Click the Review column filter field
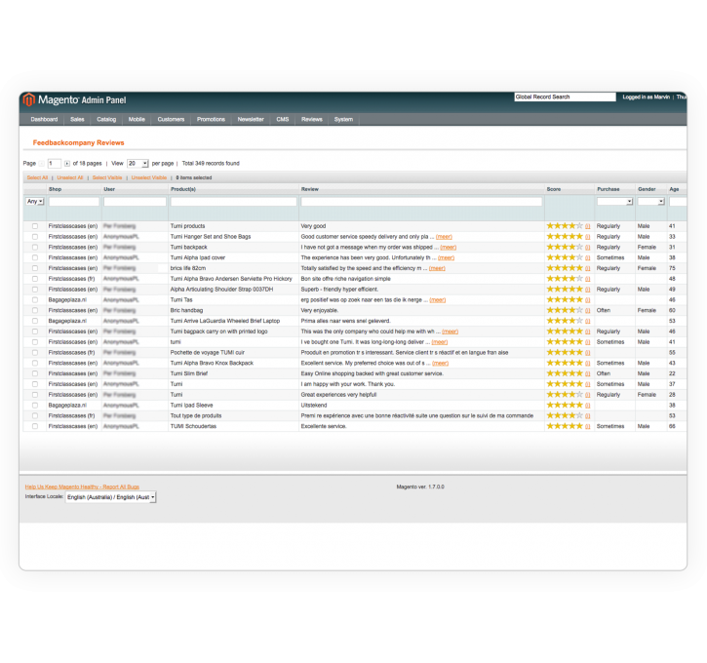707x663 pixels. 421,202
